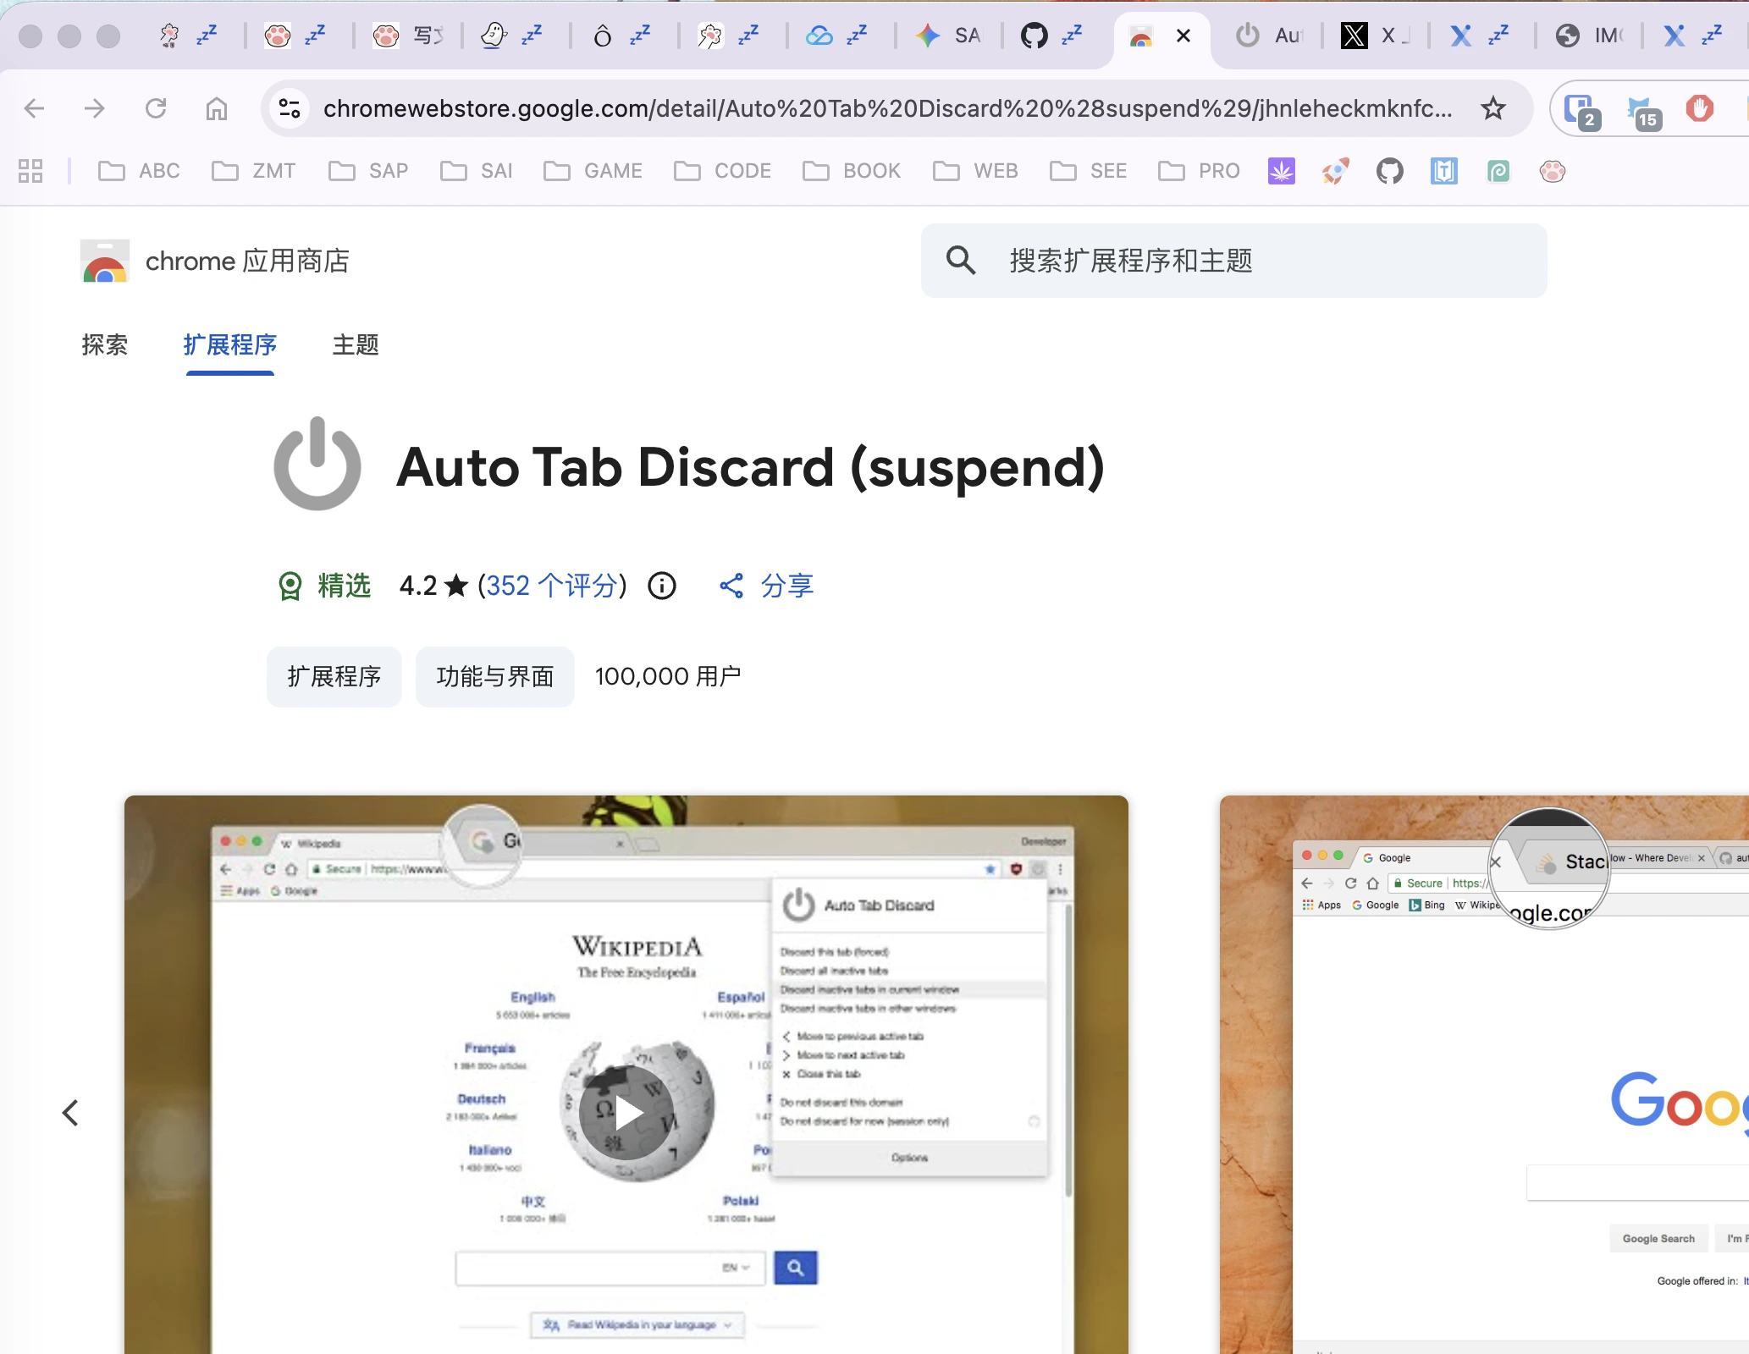1749x1354 pixels.
Task: Toggle the bookmark star for this page
Action: (1493, 108)
